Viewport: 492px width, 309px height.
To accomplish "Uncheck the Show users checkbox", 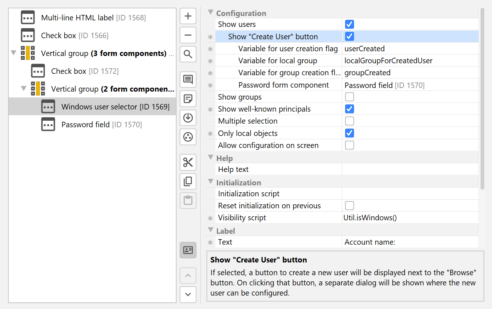I will coord(349,24).
